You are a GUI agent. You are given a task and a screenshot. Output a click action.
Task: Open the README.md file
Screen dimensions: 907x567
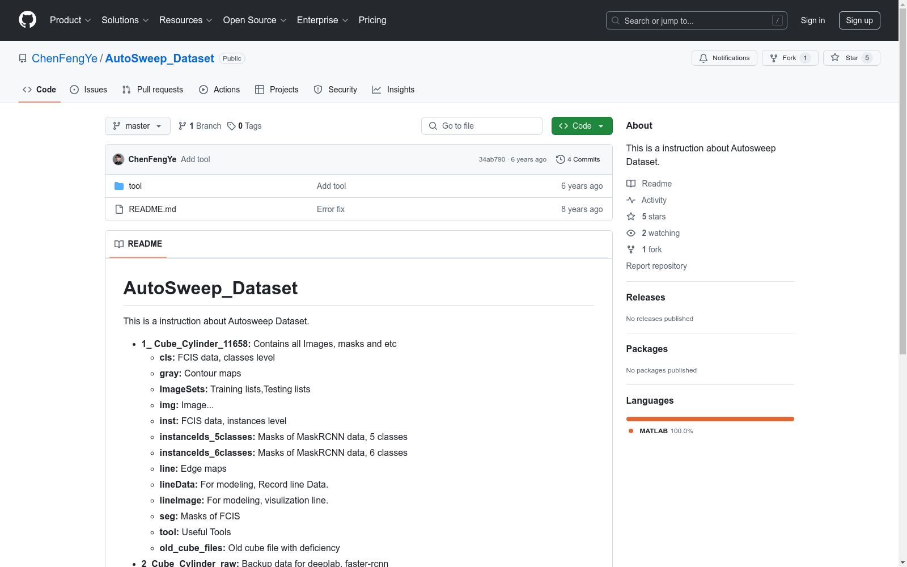pos(152,209)
